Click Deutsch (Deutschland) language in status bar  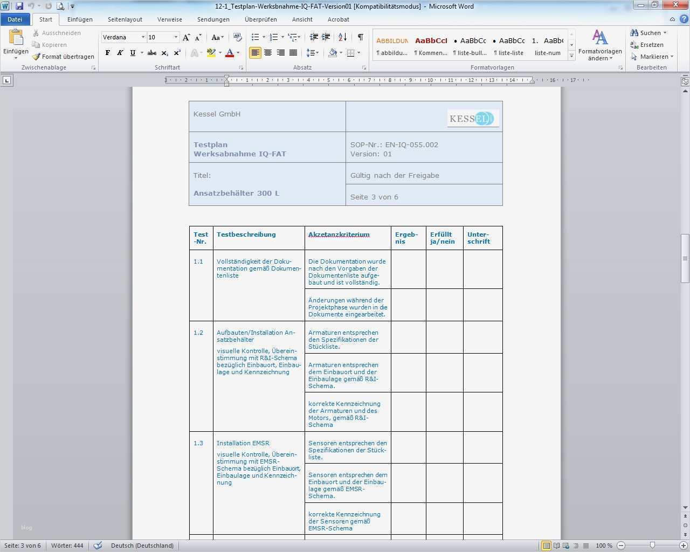[x=142, y=546]
